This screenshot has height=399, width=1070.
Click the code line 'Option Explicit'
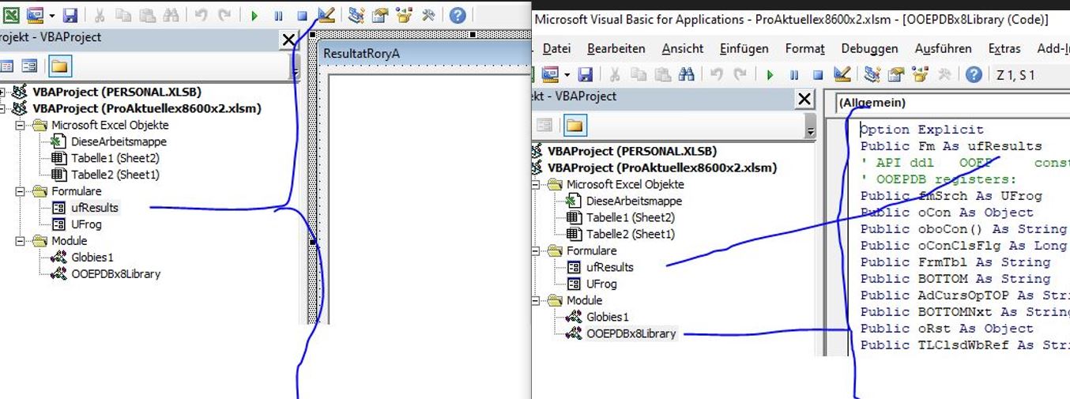click(921, 130)
